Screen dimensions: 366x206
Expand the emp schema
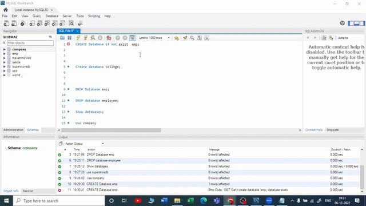[4, 54]
